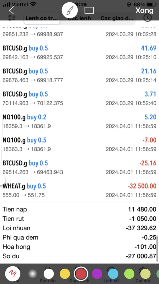Switch to the Cac giao d... tab
The height and width of the screenshot is (284, 159).
tap(117, 18)
